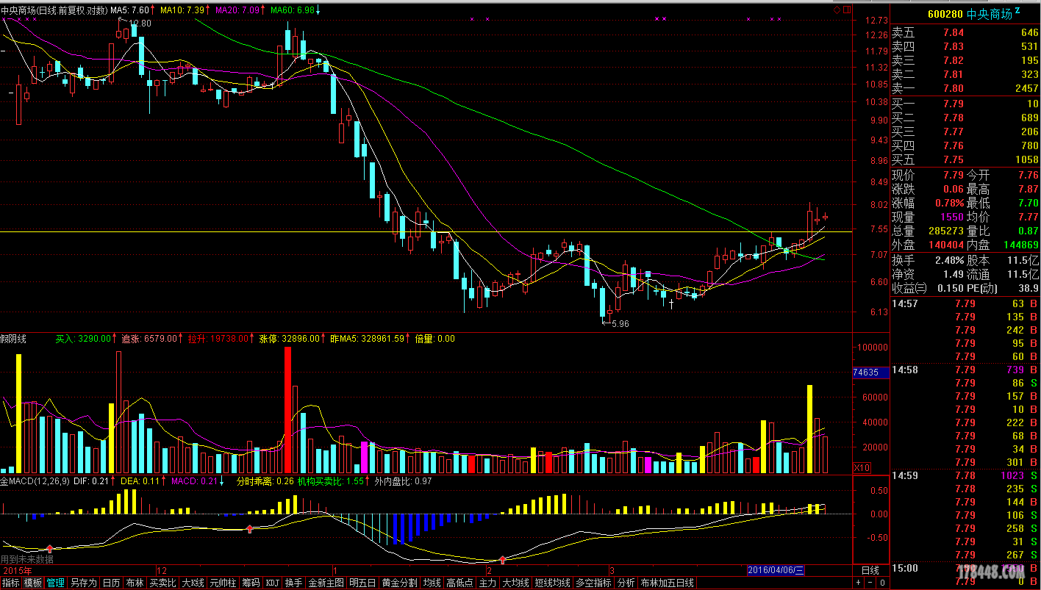Open the 指标 tab
The image size is (1041, 590).
tap(11, 583)
